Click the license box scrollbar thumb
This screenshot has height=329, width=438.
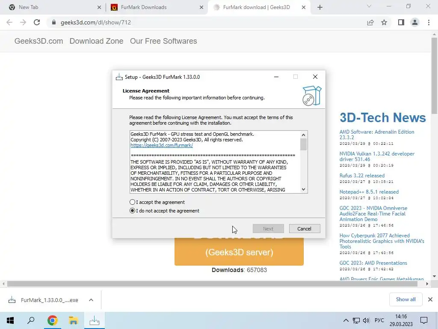pyautogui.click(x=304, y=144)
